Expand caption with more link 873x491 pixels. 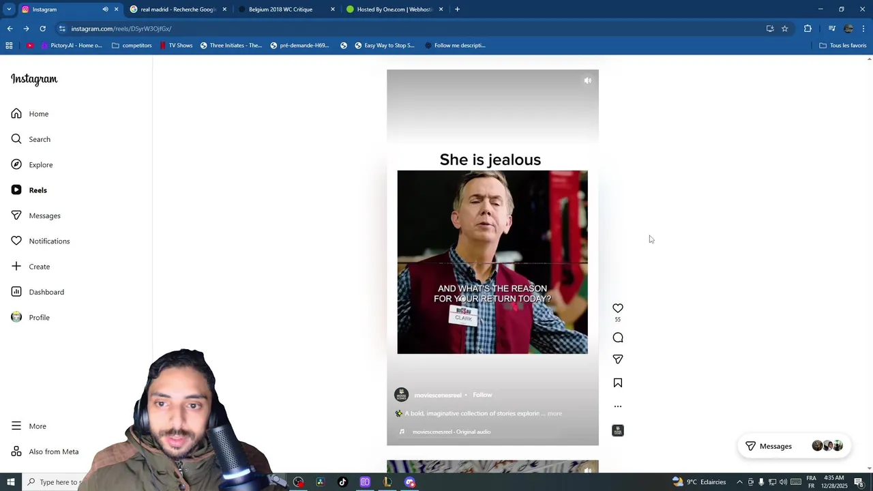554,413
